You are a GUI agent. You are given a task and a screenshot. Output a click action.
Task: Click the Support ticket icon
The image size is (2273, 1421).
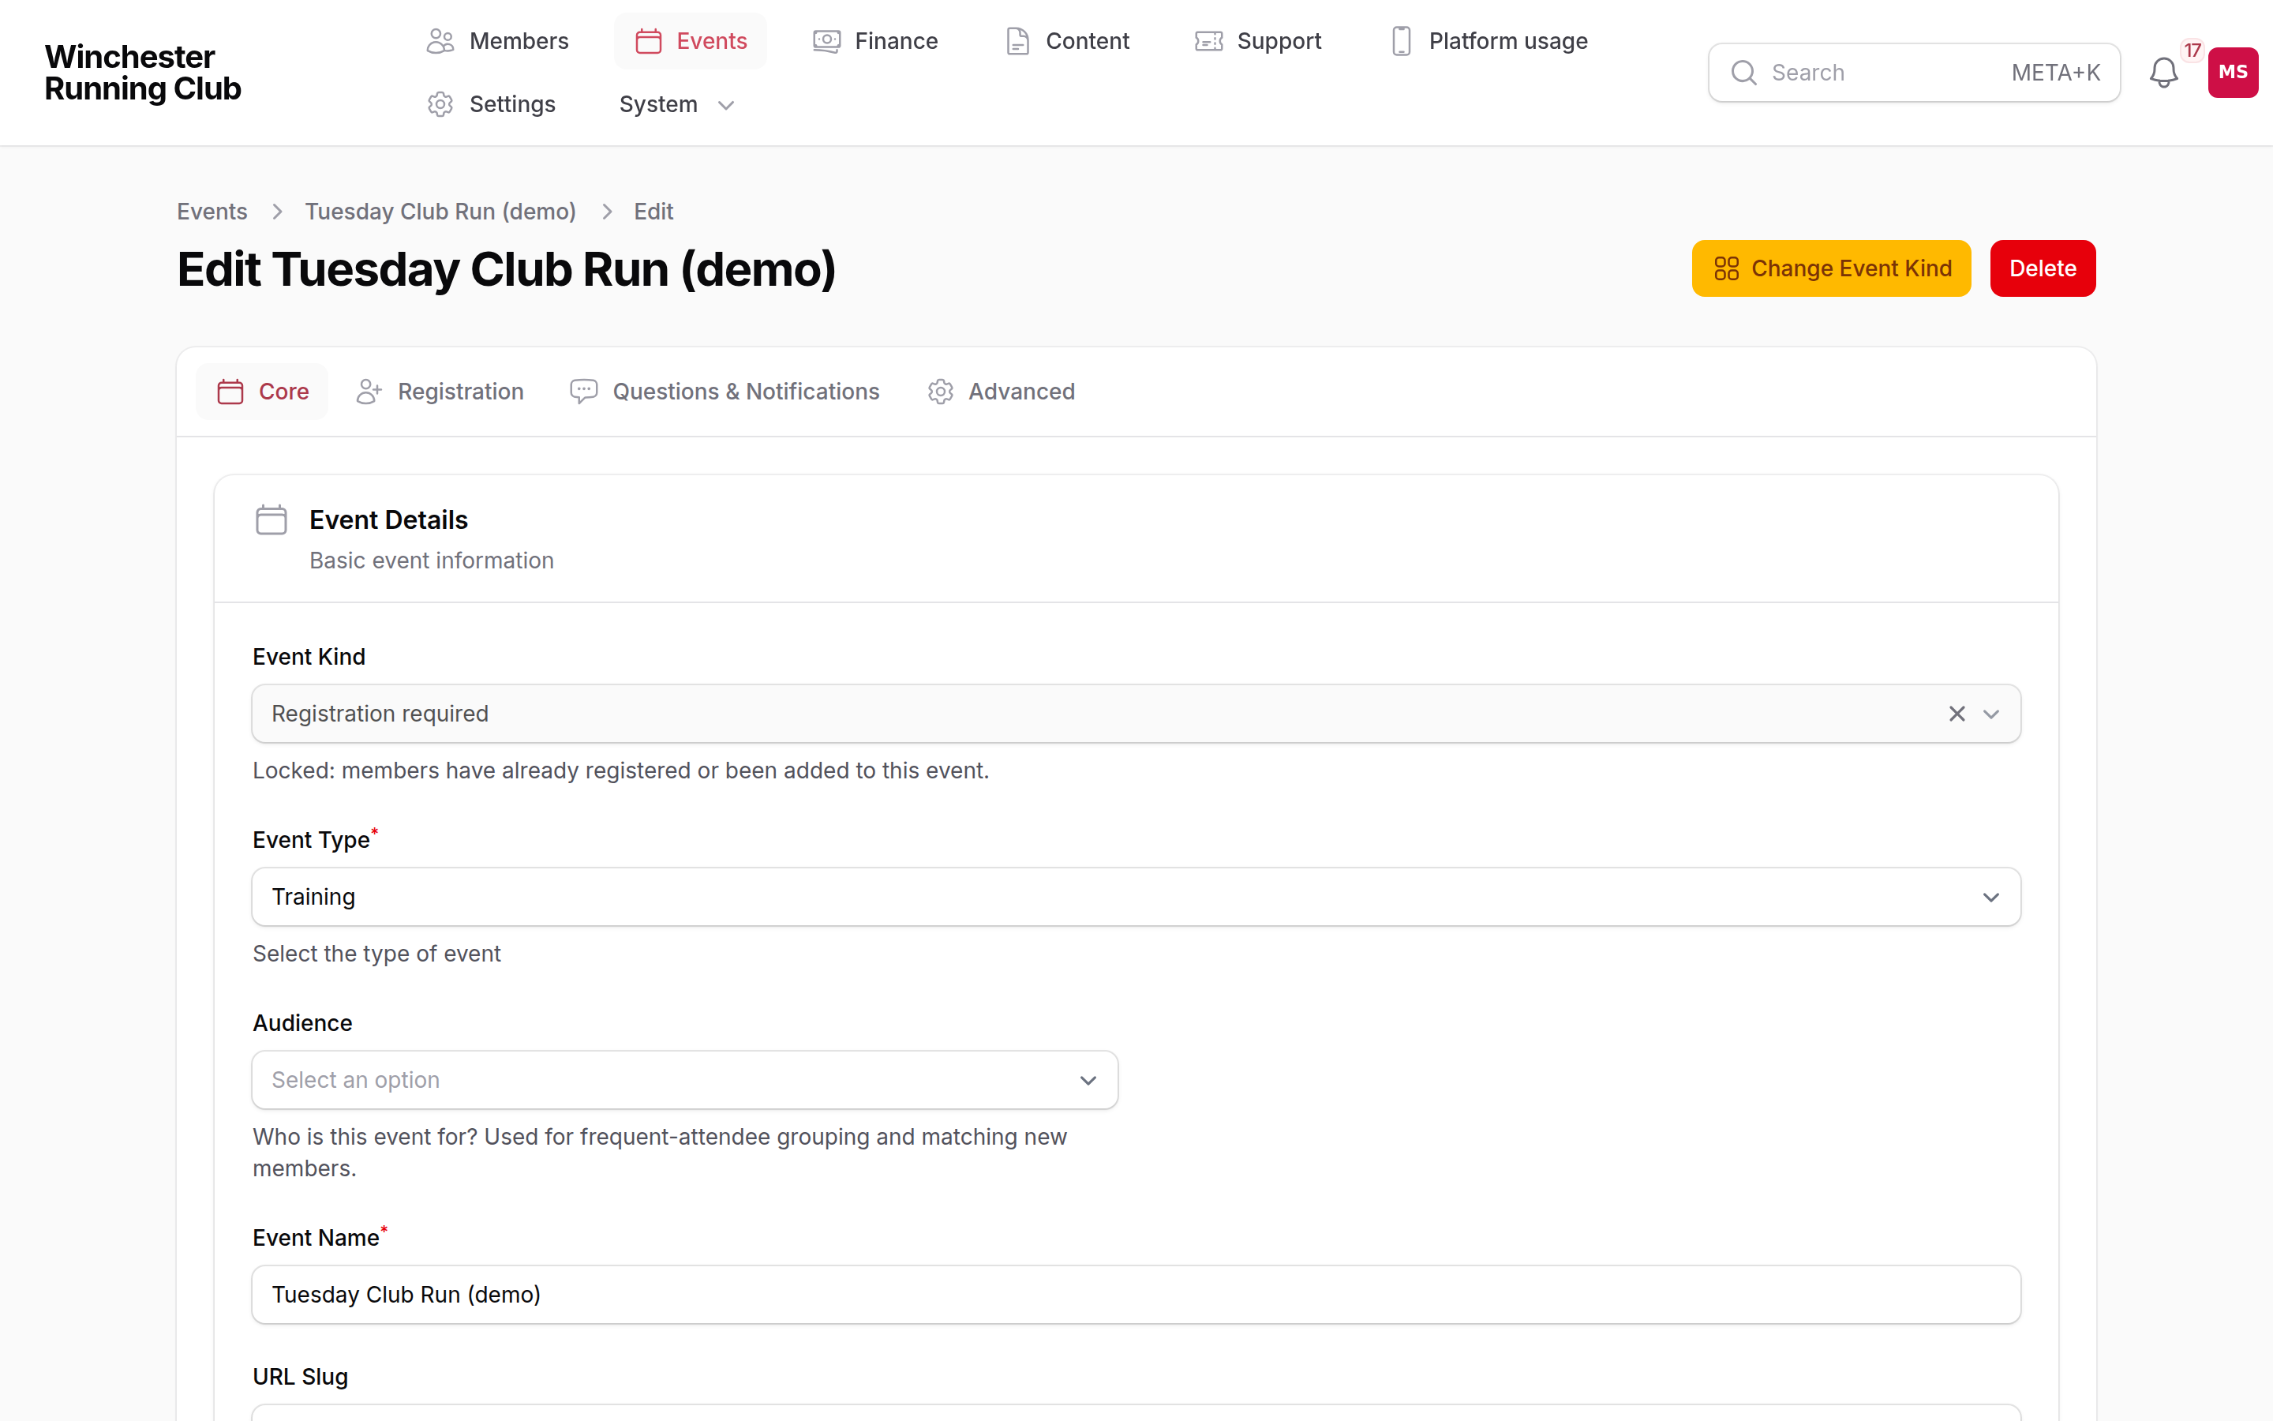(x=1209, y=41)
